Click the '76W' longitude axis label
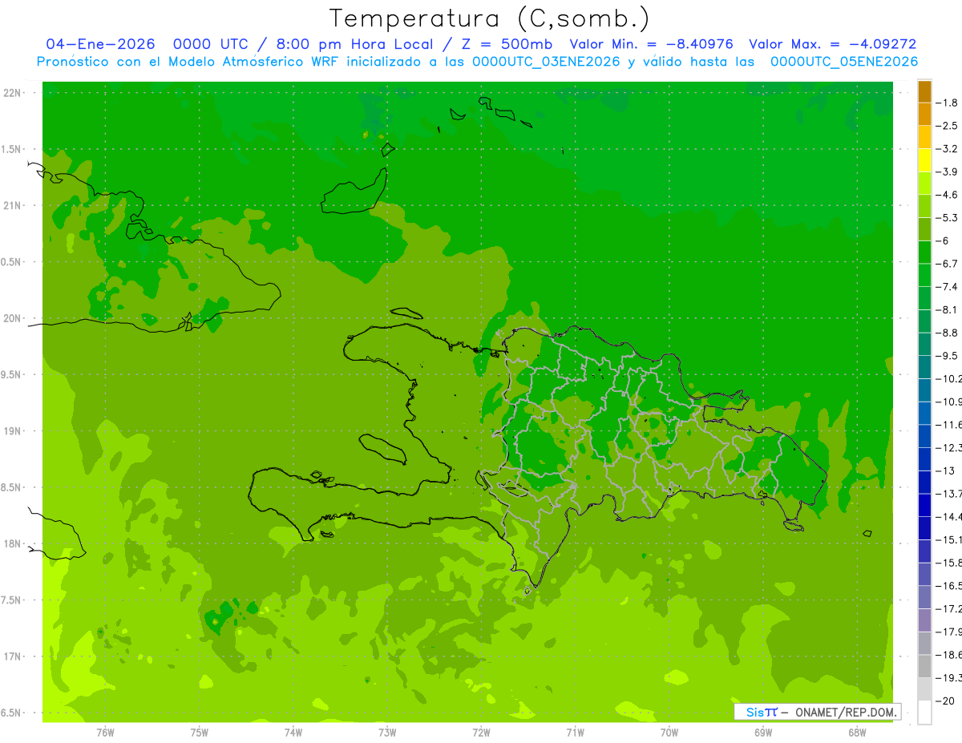 pyautogui.click(x=105, y=732)
